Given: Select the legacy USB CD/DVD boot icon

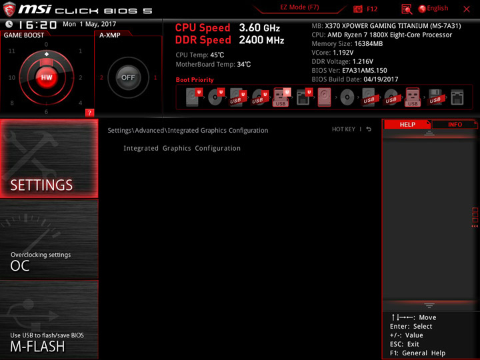Looking at the screenshot, I should tap(391, 97).
